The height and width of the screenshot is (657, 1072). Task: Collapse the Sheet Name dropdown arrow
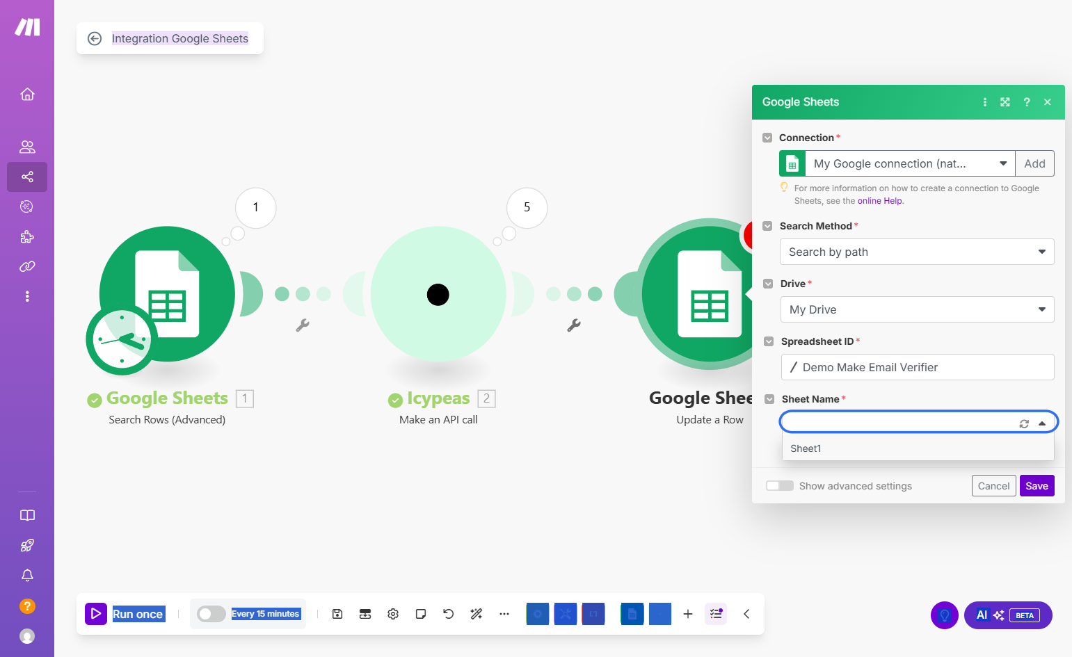point(1042,423)
